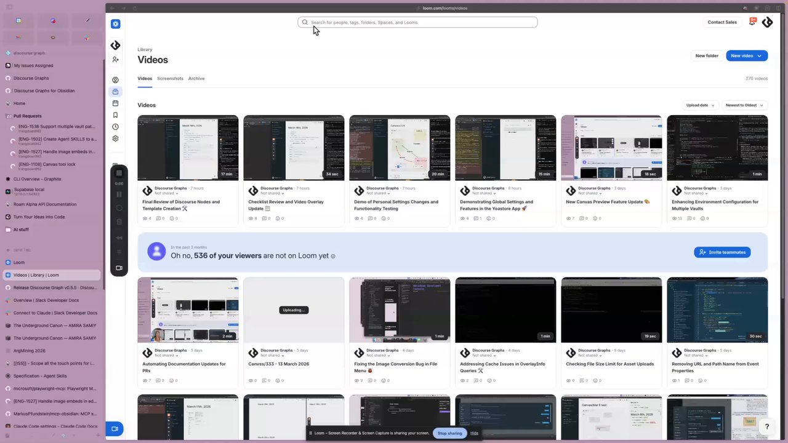Open the Newest to Oldest dropdown
788x443 pixels.
pos(744,105)
